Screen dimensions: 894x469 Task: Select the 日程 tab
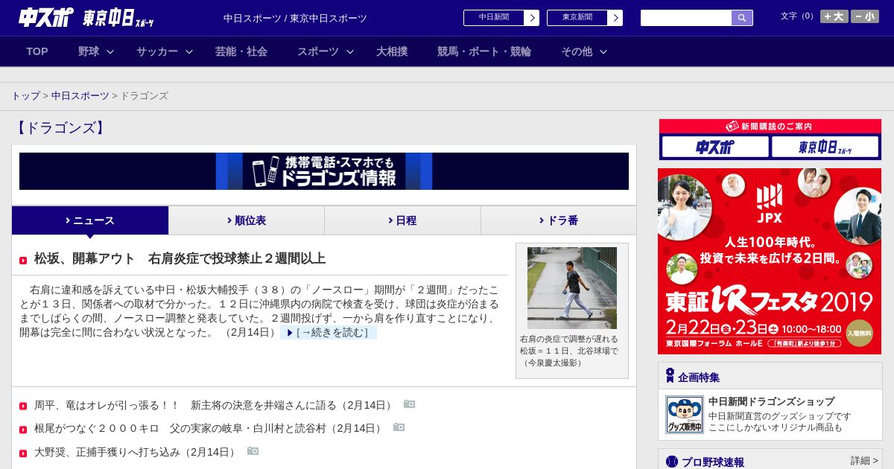(402, 220)
